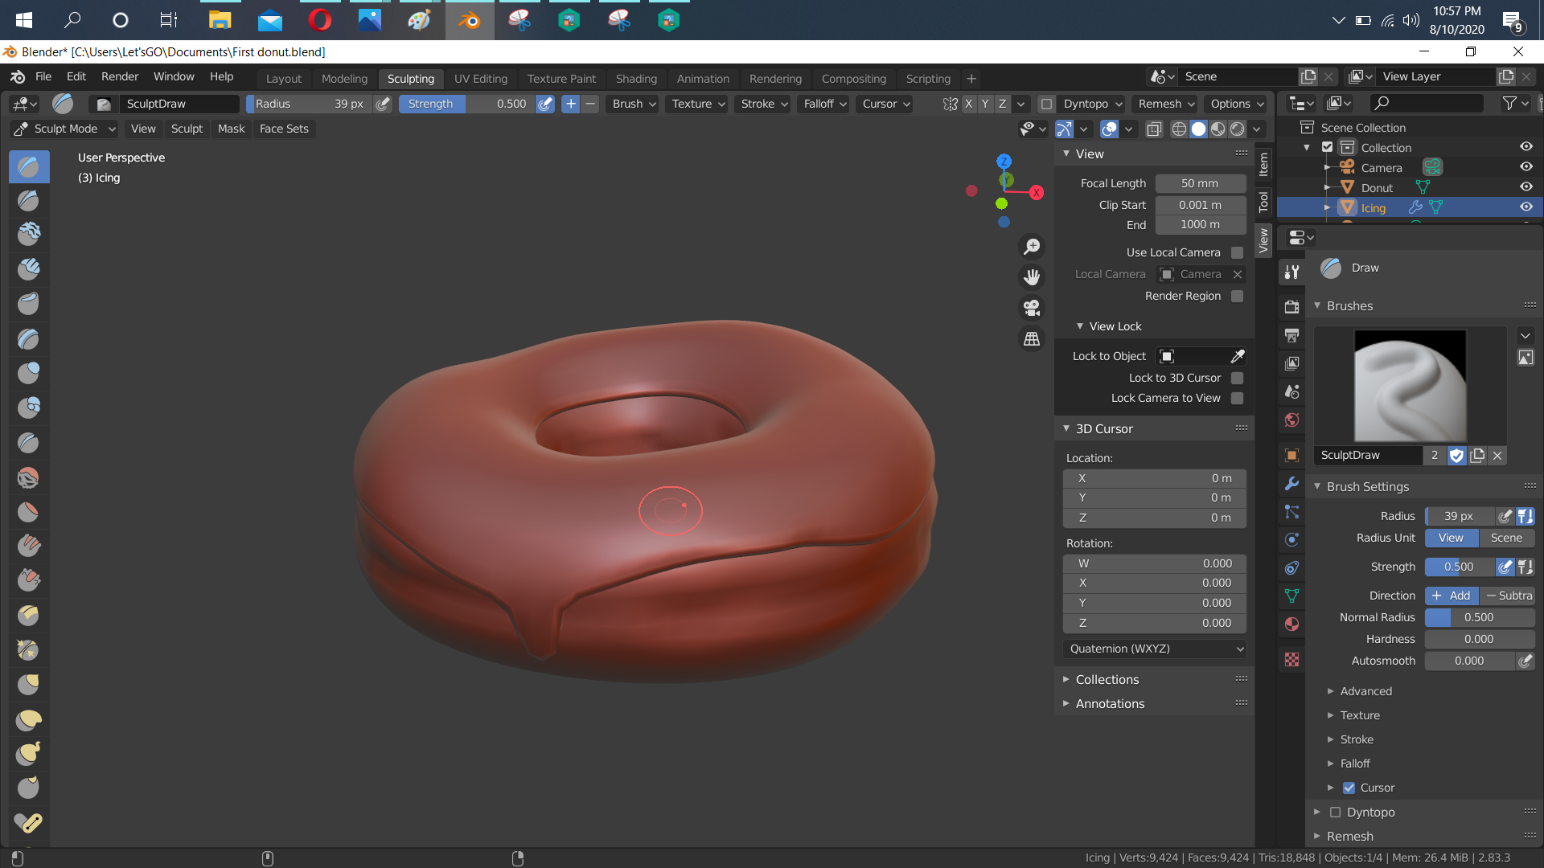Open the Material properties tab icon
Screen dimensions: 1544x868
(1292, 624)
